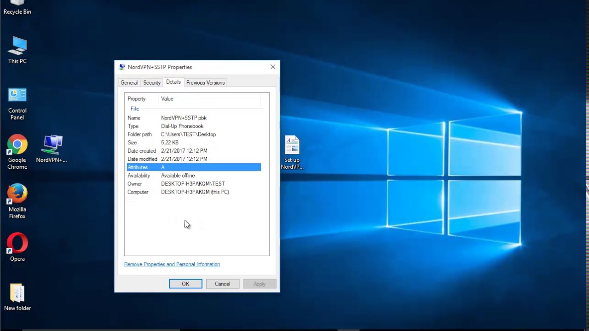
Task: Click the title bar icon of NordVPN+SSTP Properties
Action: [122, 67]
